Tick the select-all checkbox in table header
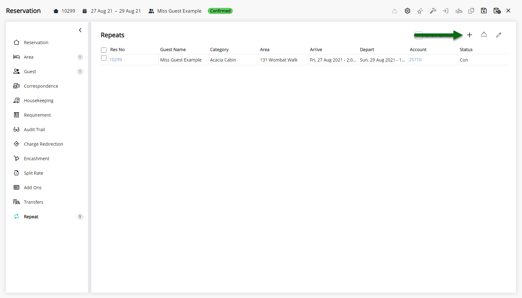 tap(104, 50)
